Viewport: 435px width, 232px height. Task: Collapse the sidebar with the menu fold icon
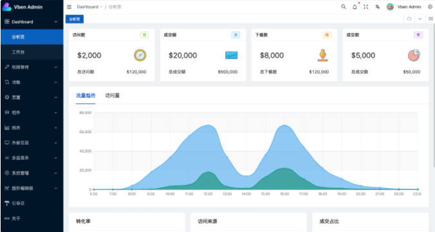pyautogui.click(x=69, y=7)
